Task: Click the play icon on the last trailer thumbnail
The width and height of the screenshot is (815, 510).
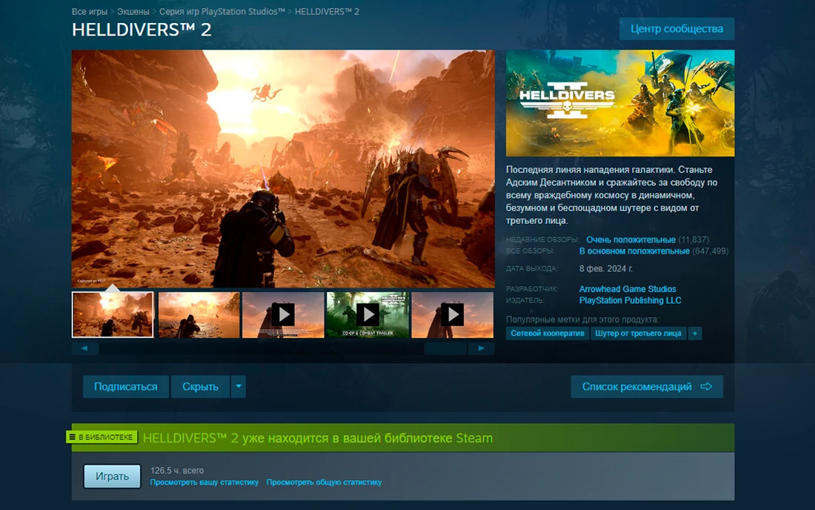Action: (452, 314)
